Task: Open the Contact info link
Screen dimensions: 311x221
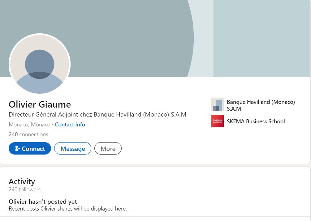Action: coord(70,125)
